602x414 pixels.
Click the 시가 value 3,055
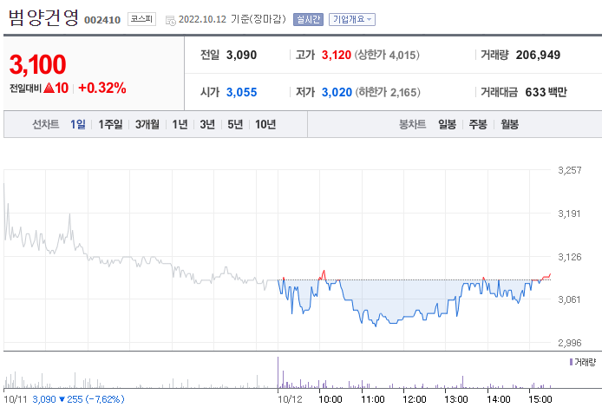point(241,92)
